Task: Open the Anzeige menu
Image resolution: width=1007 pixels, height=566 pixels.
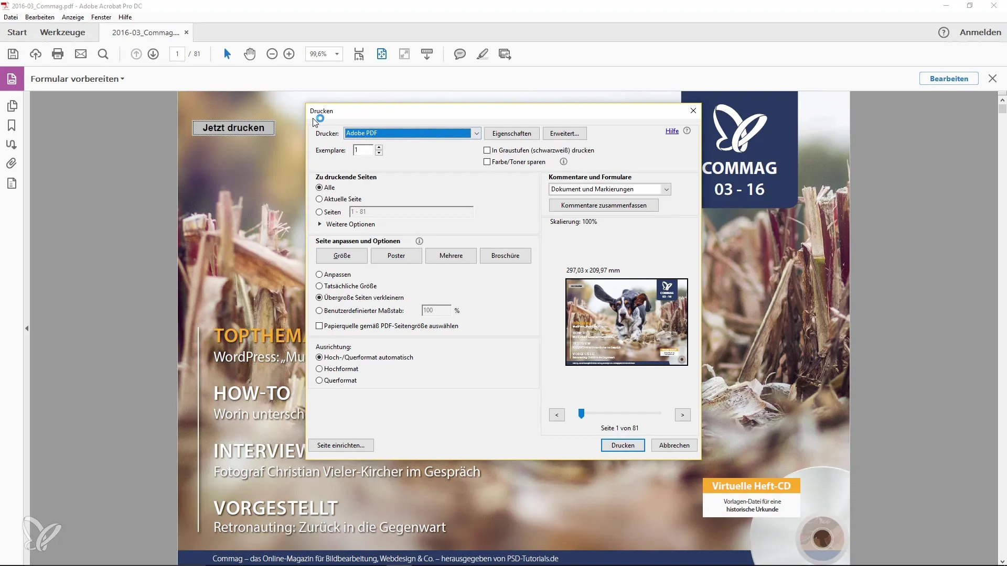Action: 73,17
